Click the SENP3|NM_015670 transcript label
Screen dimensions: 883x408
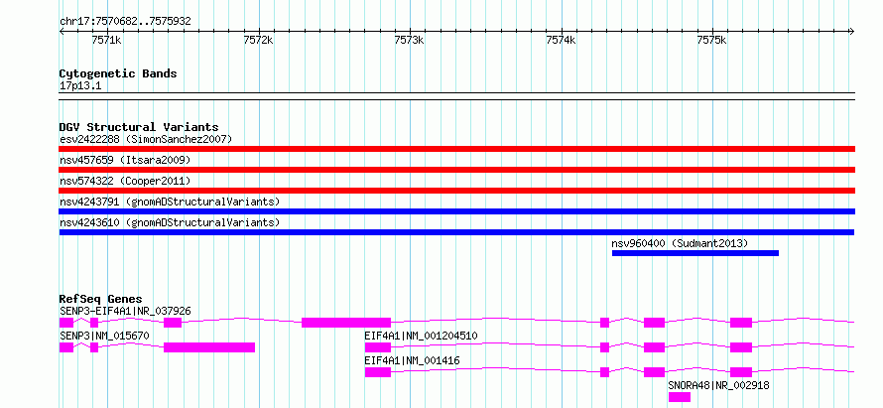pos(104,336)
